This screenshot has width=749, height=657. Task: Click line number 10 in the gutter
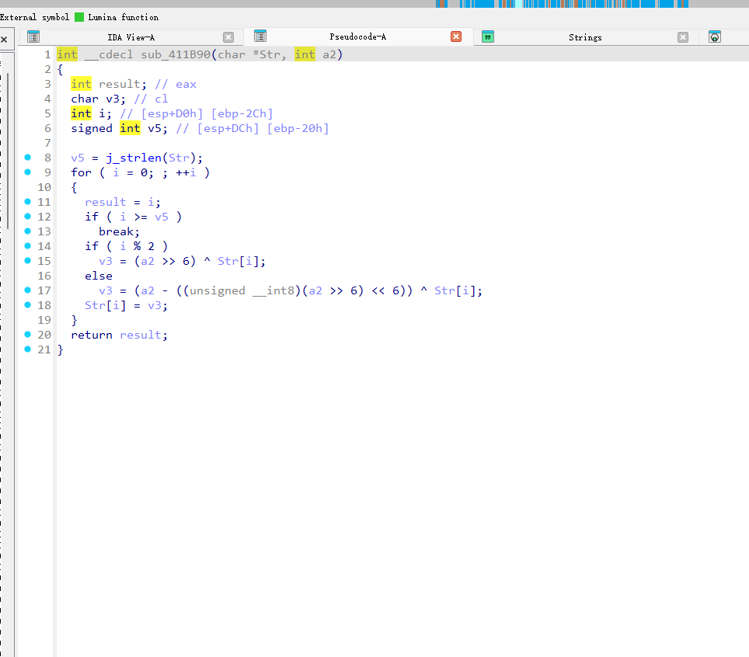click(x=44, y=187)
